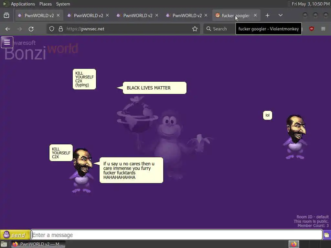
Task: Click the lol speech bubble
Action: 267,115
